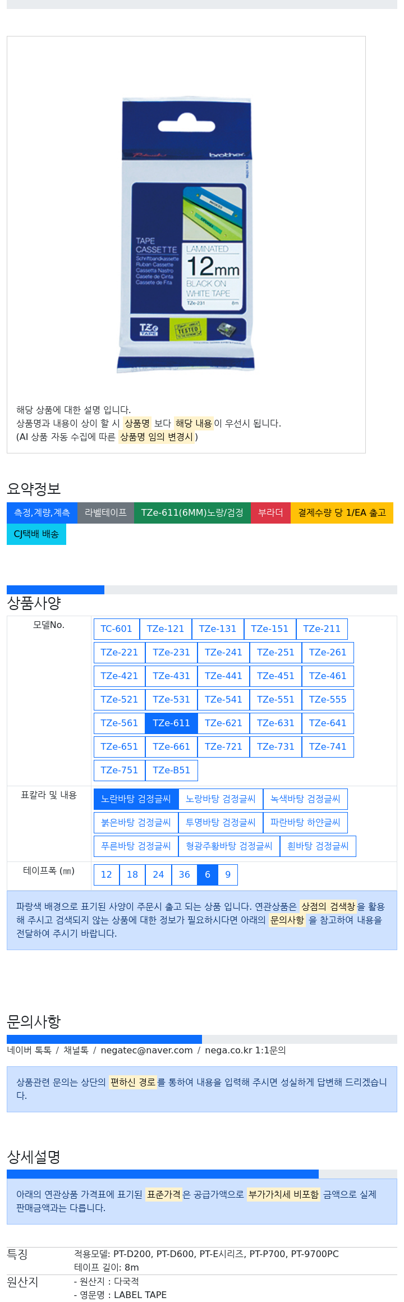Choose 투명바탕 검정글씨 color option
This screenshot has width=404, height=1302.
coord(221,823)
